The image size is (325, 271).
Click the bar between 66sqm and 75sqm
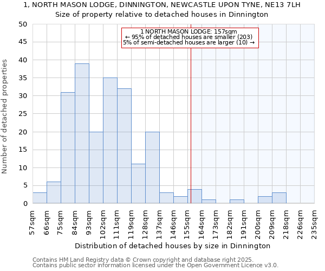(x=54, y=192)
